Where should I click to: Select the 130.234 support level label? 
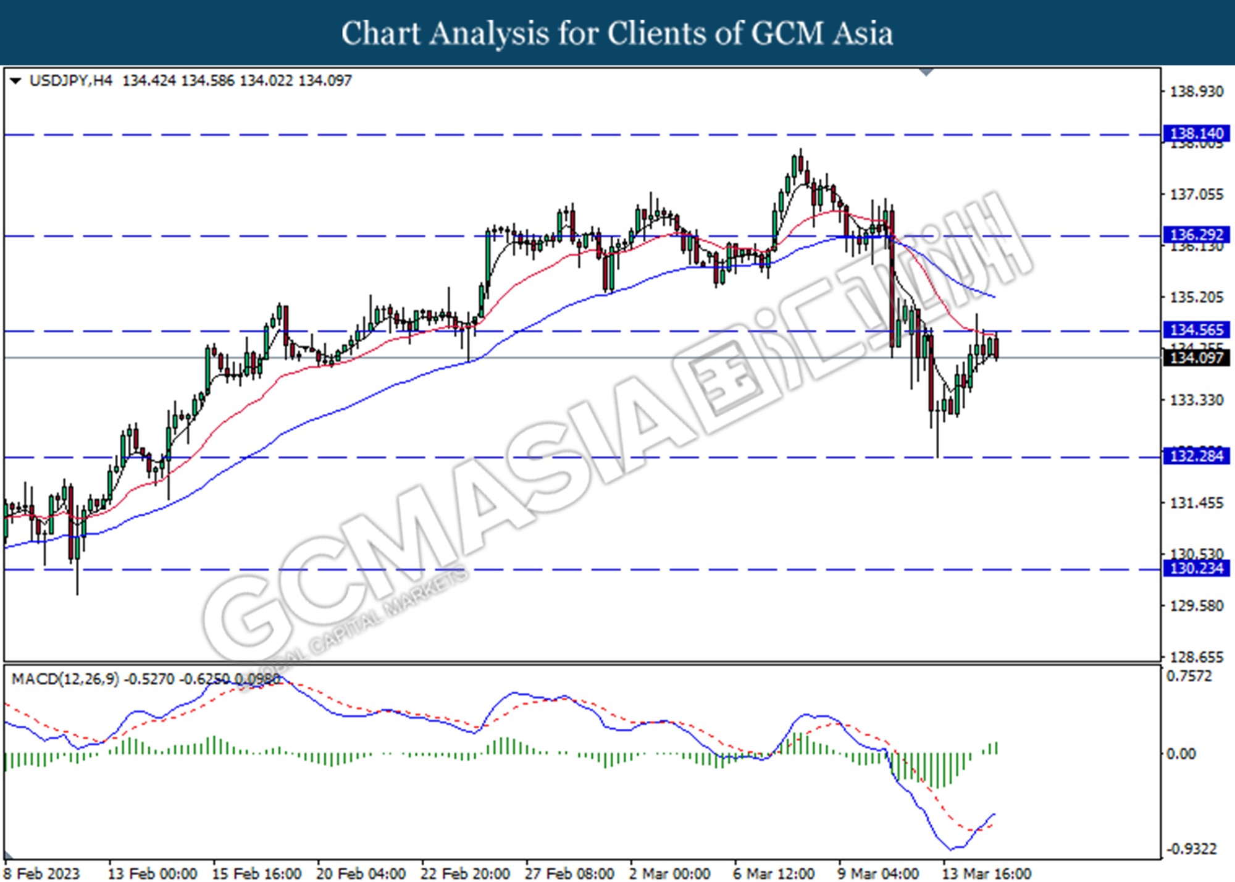point(1197,568)
